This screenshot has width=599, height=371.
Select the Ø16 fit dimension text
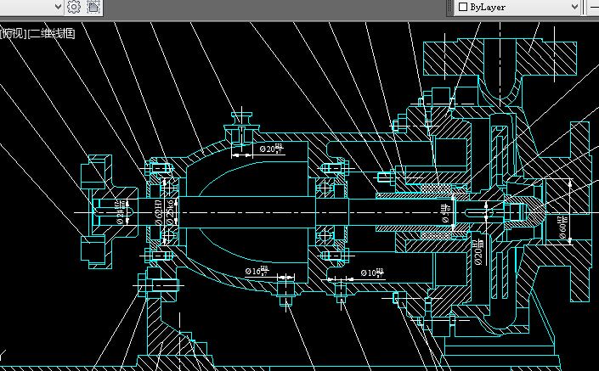[x=257, y=271]
